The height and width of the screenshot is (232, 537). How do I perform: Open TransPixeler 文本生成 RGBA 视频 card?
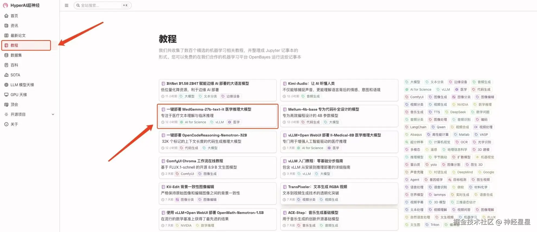[x=339, y=193]
